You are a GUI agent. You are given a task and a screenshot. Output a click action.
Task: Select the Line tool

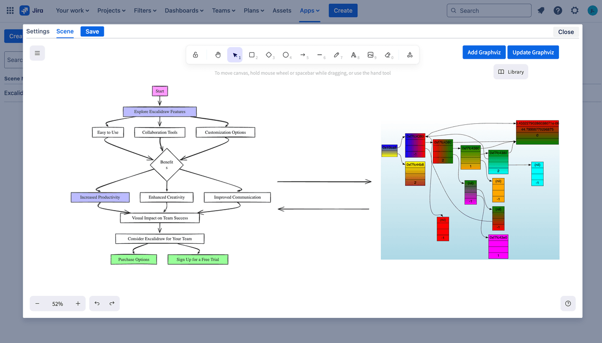pos(320,55)
